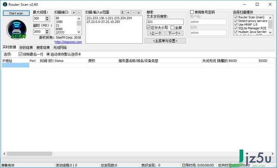Add a scan port with plus button
Screen dimensions: 277x168
coord(74,12)
